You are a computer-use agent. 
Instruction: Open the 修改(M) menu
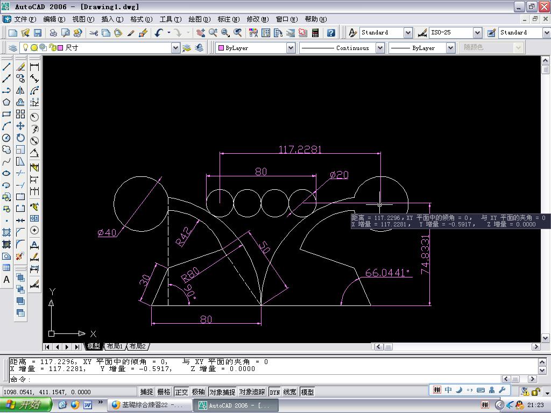(258, 19)
